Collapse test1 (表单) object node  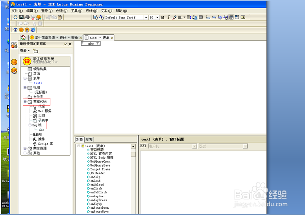[79, 146]
